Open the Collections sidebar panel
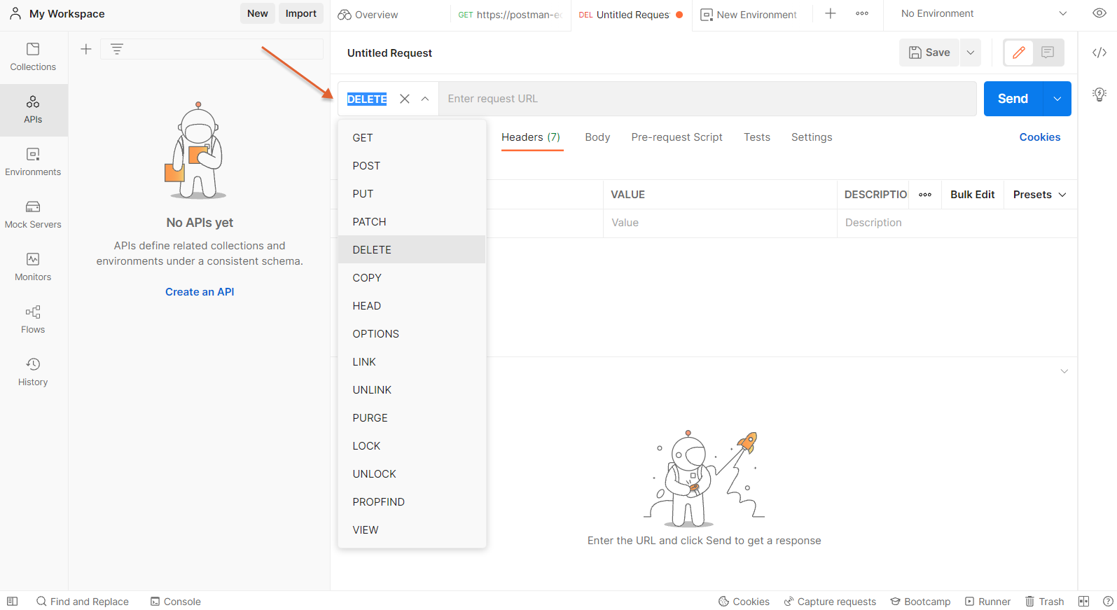This screenshot has height=610, width=1117. (33, 57)
